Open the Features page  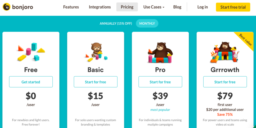(x=71, y=7)
